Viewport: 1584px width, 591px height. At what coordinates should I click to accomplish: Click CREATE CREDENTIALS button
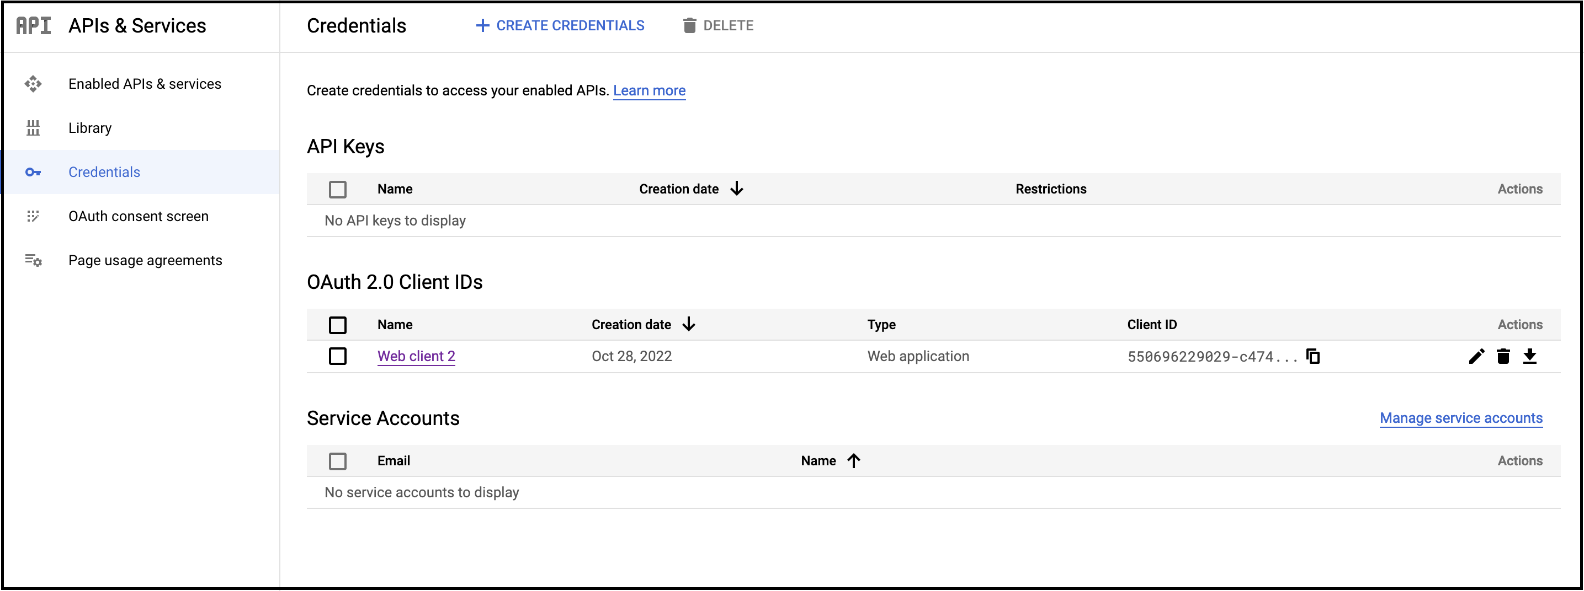(x=560, y=25)
